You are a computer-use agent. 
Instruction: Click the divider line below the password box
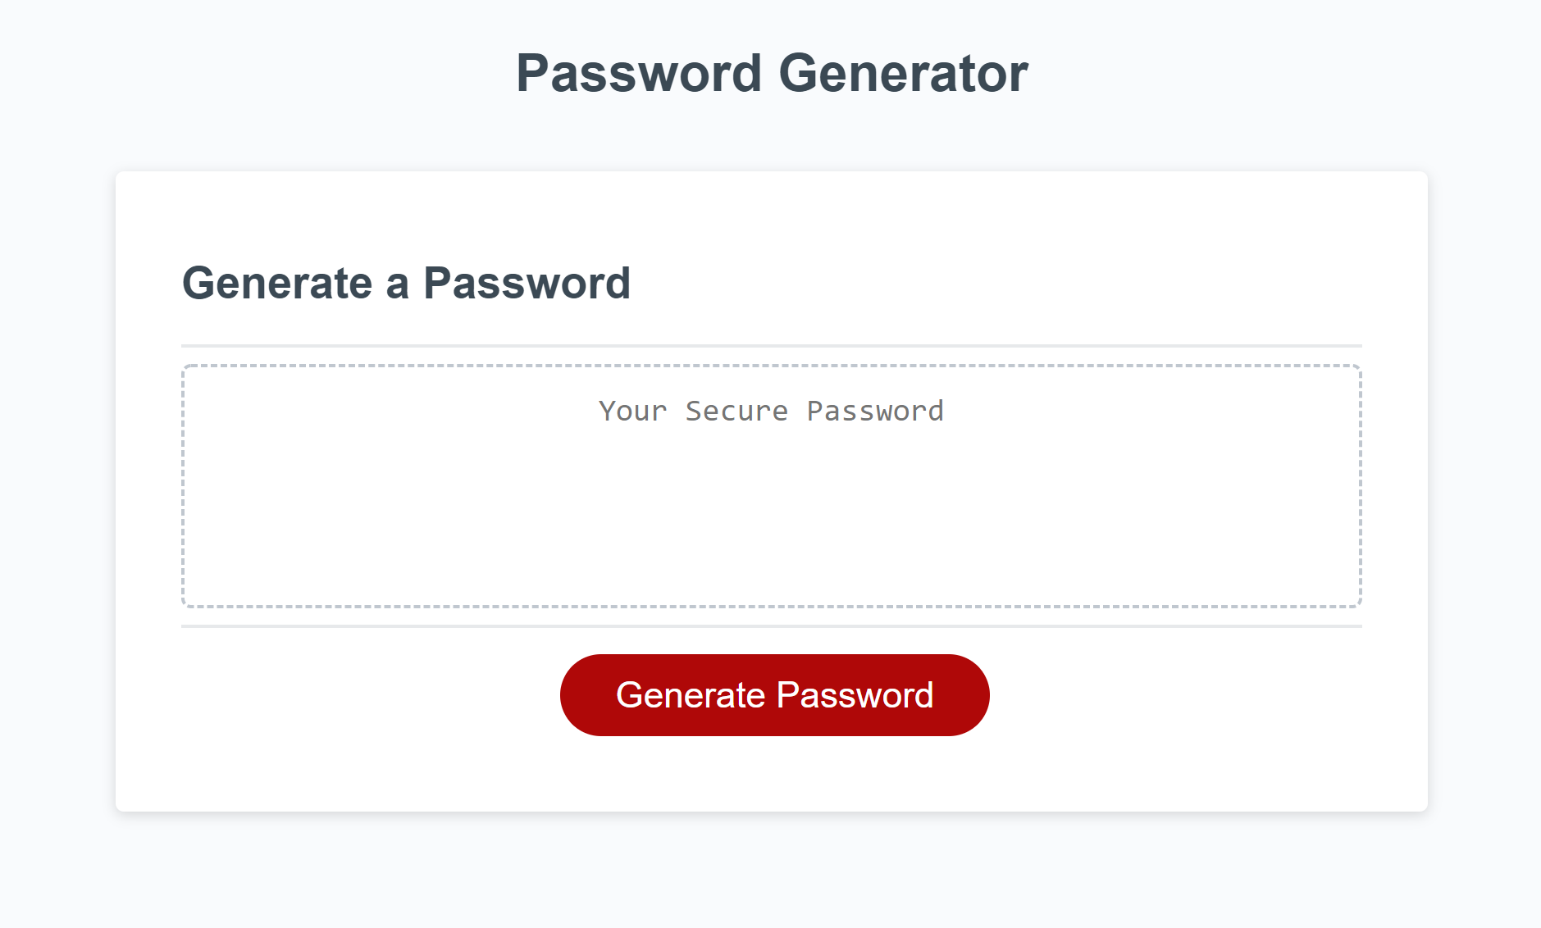[771, 626]
